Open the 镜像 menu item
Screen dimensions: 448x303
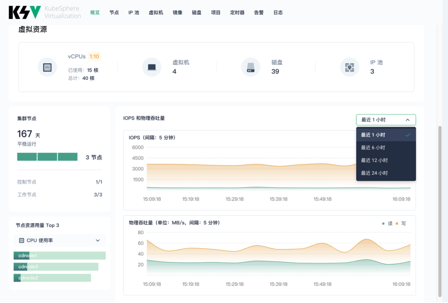[x=178, y=12]
